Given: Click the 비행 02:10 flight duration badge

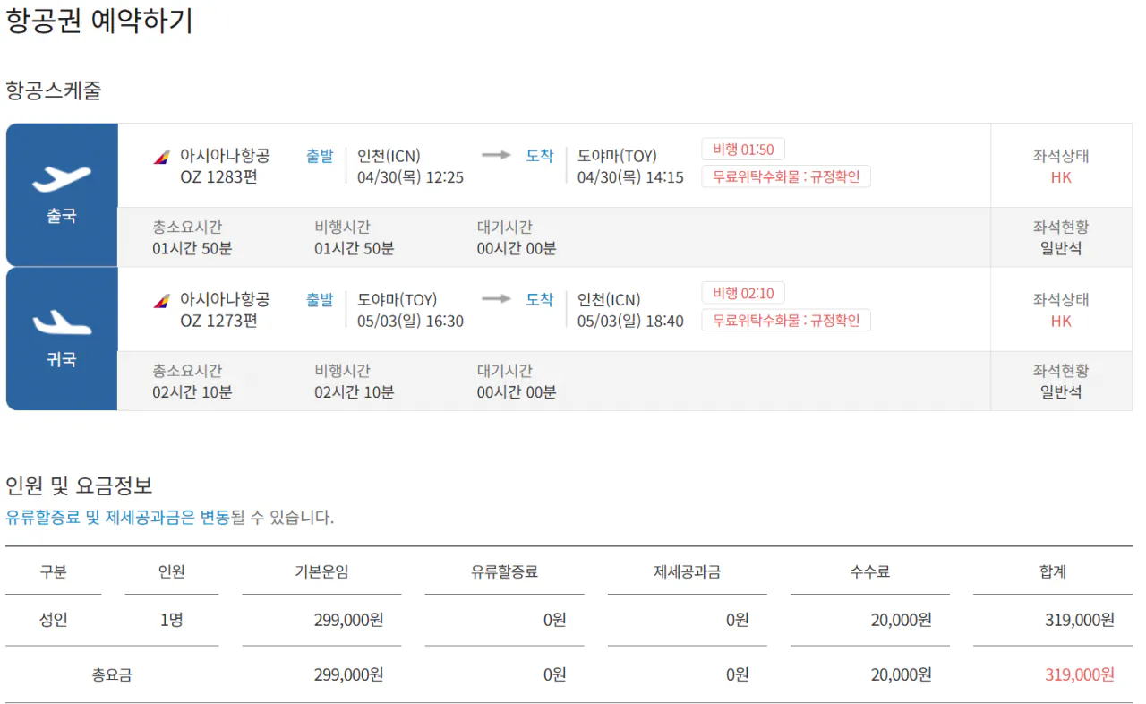Looking at the screenshot, I should 741,292.
